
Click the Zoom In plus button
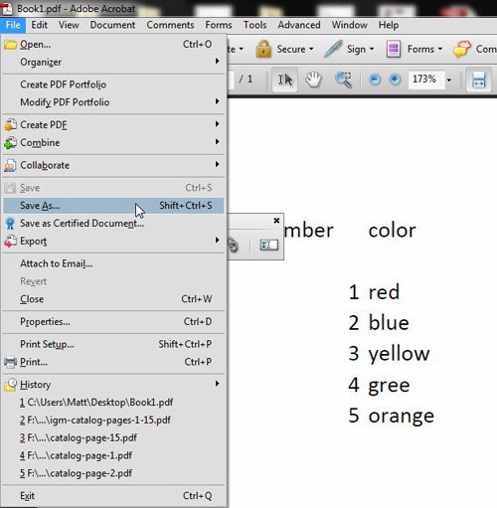(395, 80)
